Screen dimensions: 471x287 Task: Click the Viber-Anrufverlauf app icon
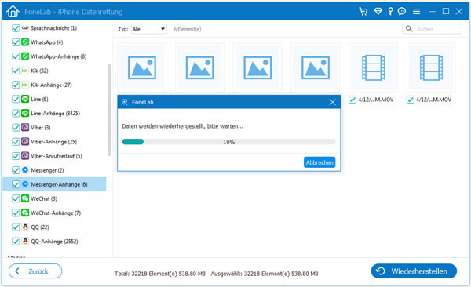click(x=25, y=156)
